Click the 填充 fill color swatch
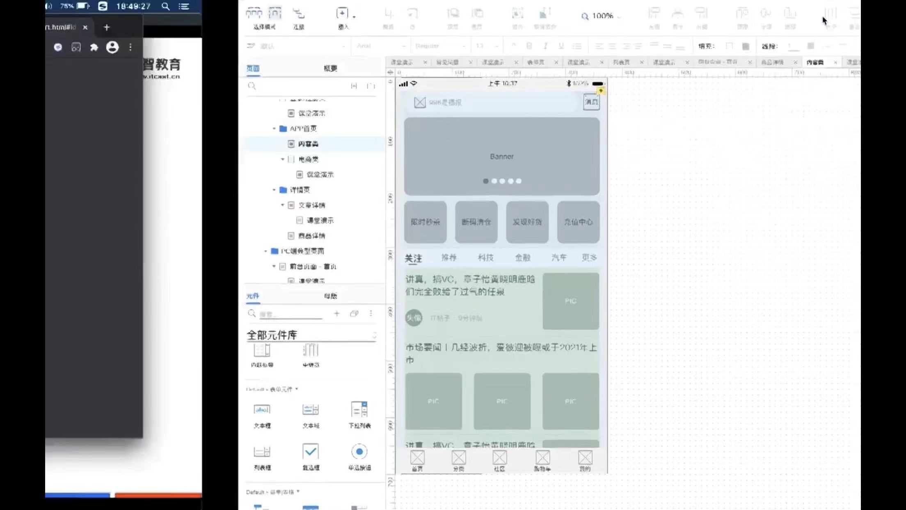This screenshot has height=510, width=906. point(729,46)
